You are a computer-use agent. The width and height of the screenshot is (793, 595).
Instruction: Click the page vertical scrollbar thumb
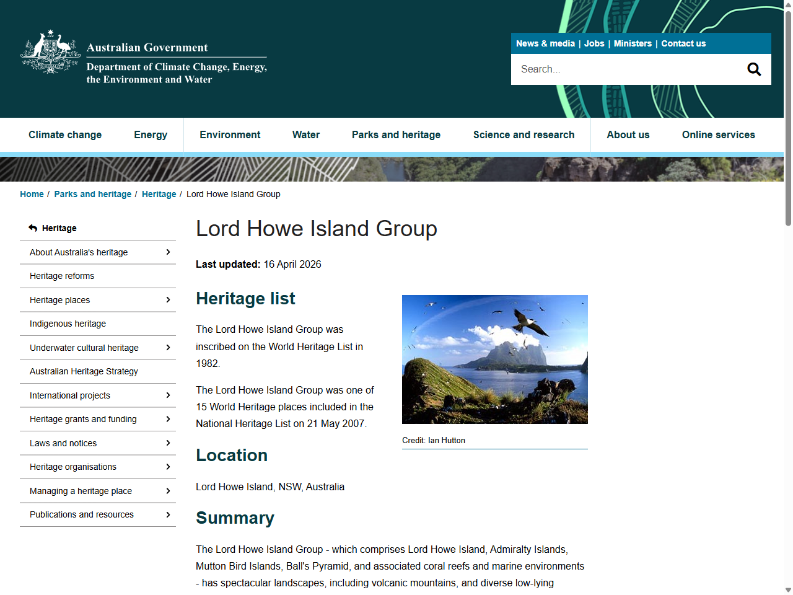point(788,118)
